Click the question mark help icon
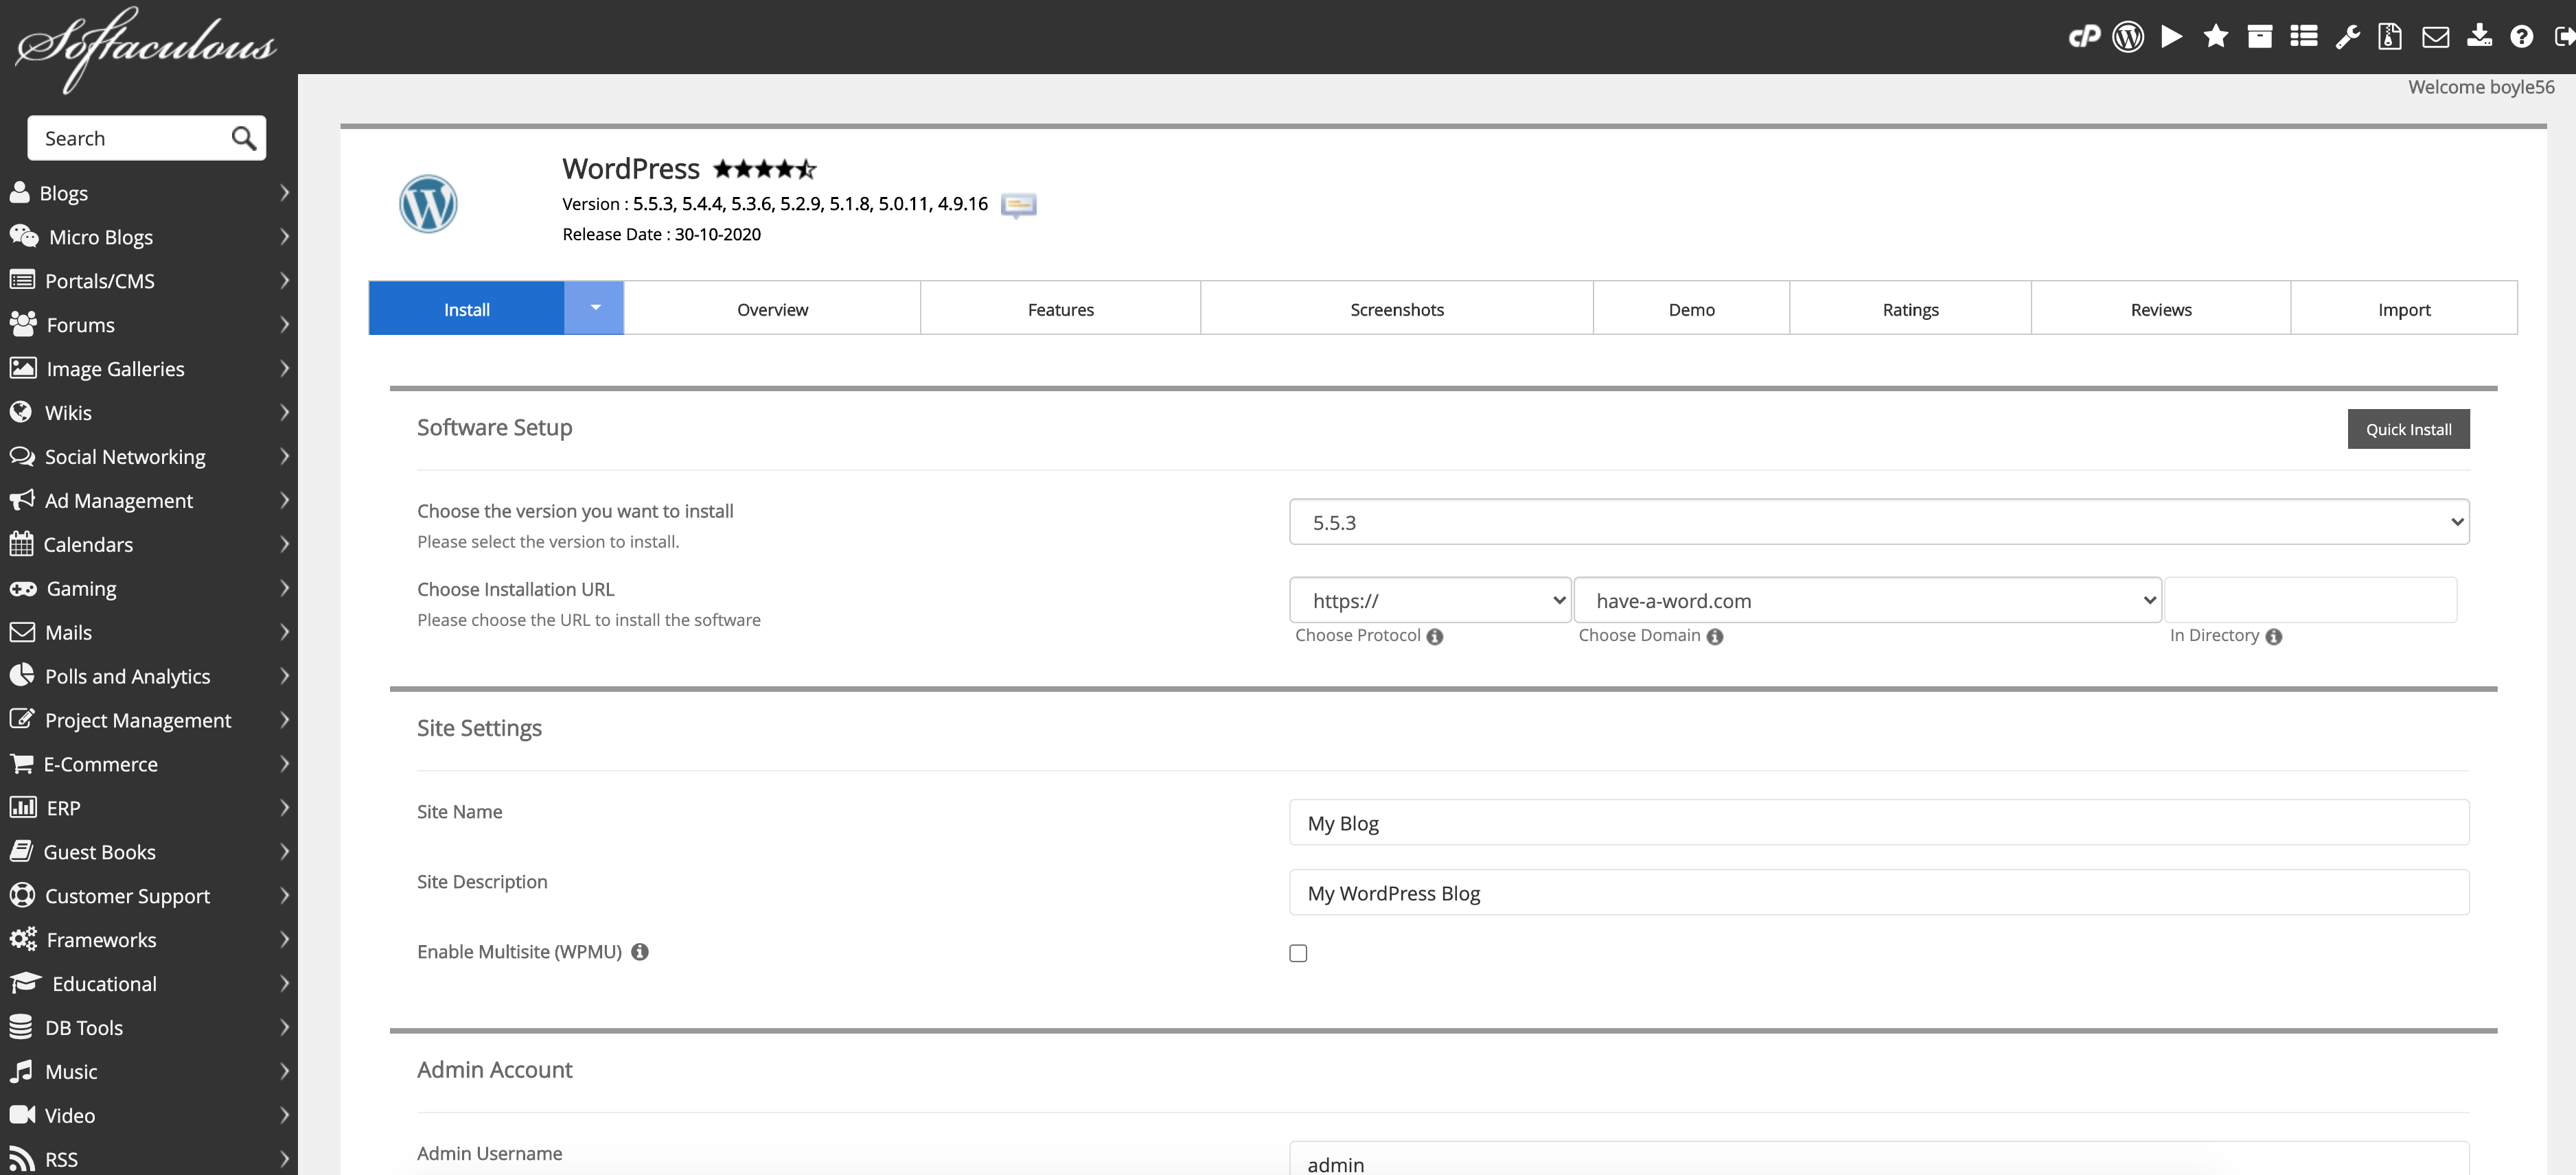 [2522, 37]
